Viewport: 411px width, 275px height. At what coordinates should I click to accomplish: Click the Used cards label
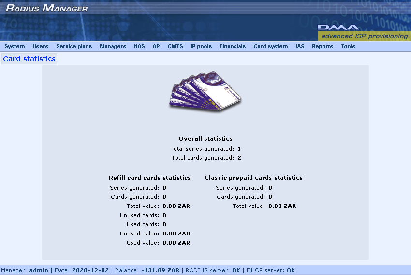(x=143, y=224)
